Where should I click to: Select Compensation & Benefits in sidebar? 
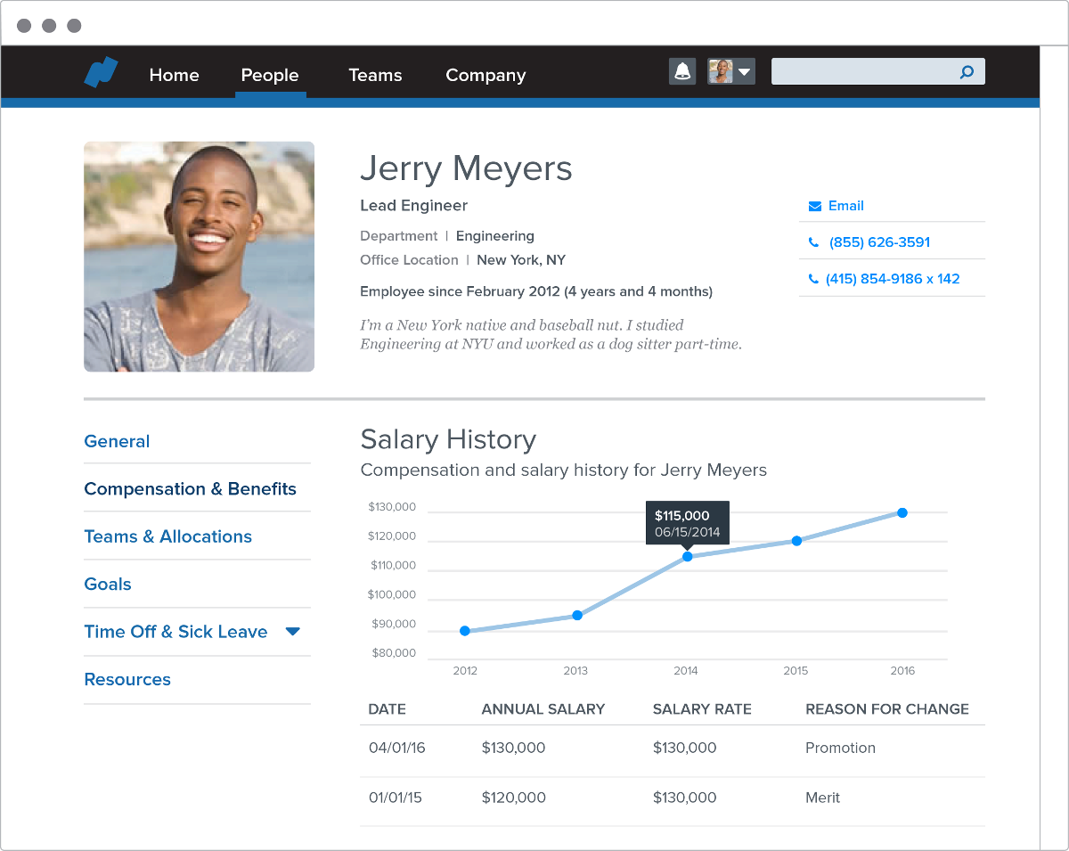pyautogui.click(x=190, y=488)
